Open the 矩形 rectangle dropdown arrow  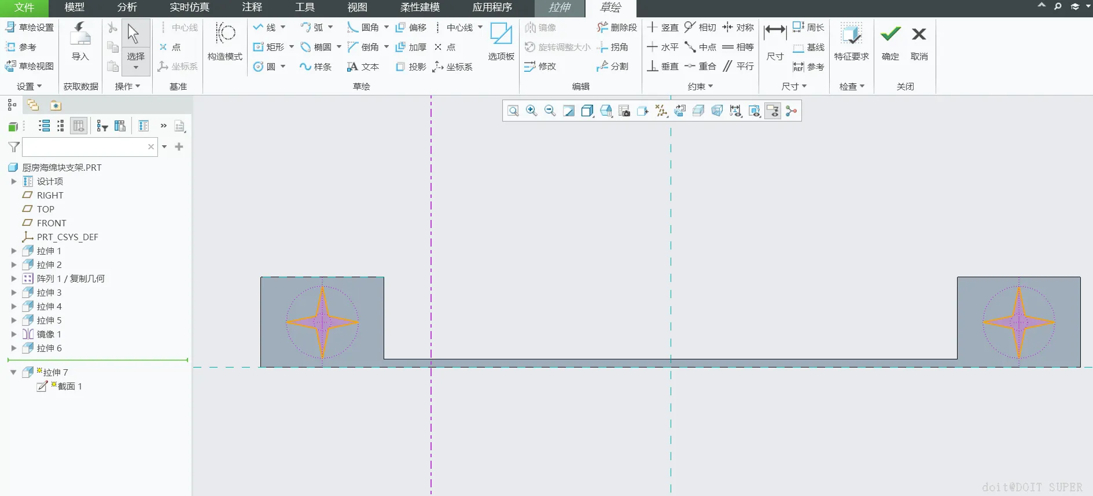(x=291, y=47)
